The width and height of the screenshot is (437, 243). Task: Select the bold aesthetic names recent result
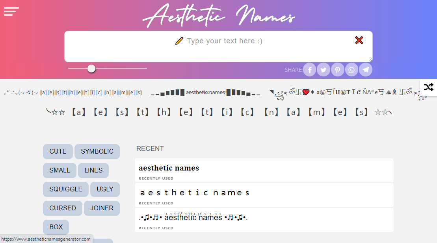point(264,168)
